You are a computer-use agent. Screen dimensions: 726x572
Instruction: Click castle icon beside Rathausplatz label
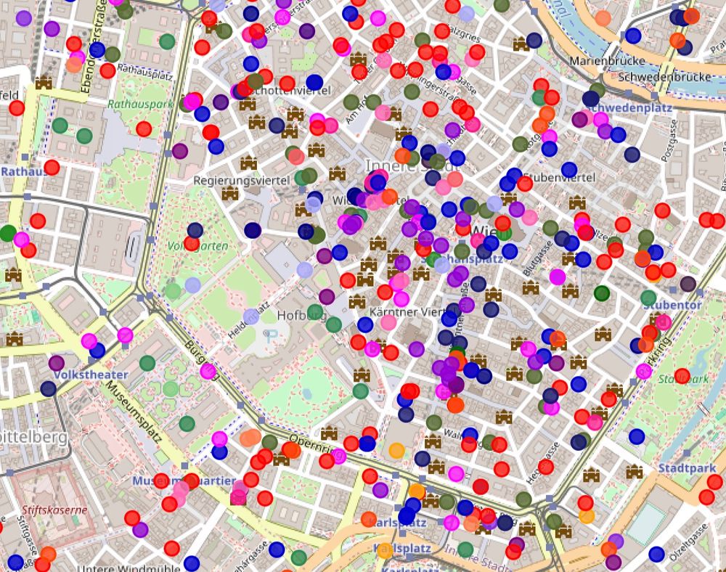[44, 83]
